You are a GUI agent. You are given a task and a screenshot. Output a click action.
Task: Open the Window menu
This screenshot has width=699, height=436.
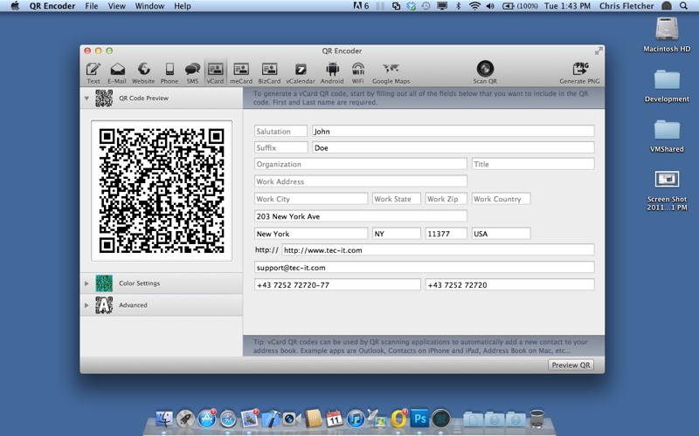tap(149, 6)
